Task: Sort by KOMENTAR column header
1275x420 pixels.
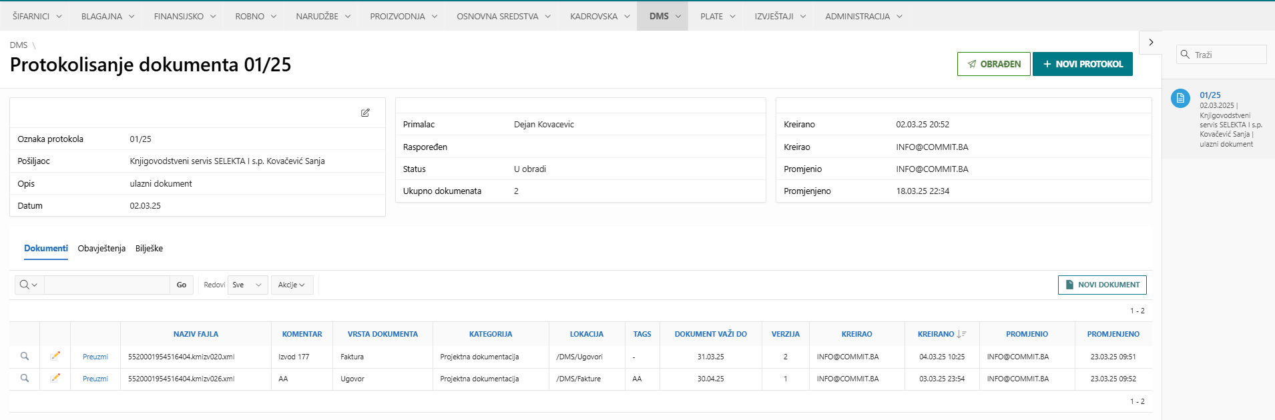Action: tap(302, 334)
